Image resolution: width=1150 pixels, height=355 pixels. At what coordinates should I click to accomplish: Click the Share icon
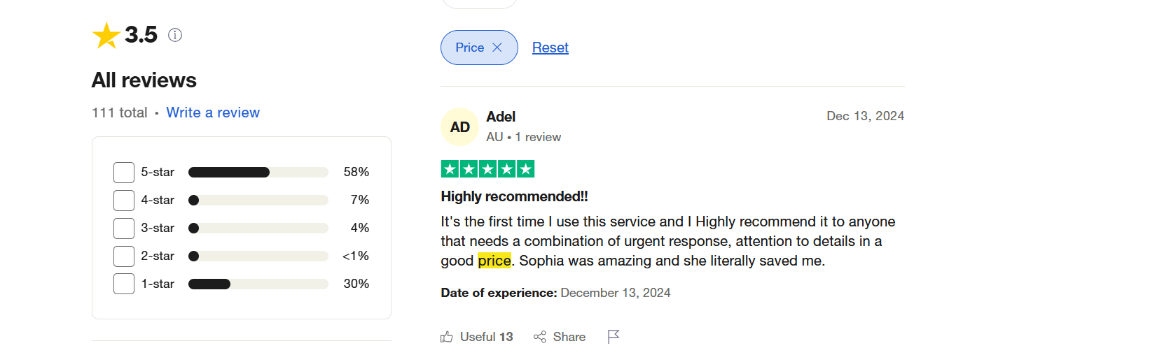(540, 337)
